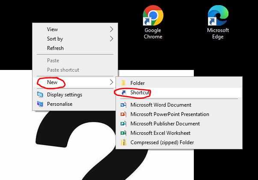Select the "Microsoft Edge" icon label
Viewport: 258px width, 180px height.
pyautogui.click(x=218, y=33)
